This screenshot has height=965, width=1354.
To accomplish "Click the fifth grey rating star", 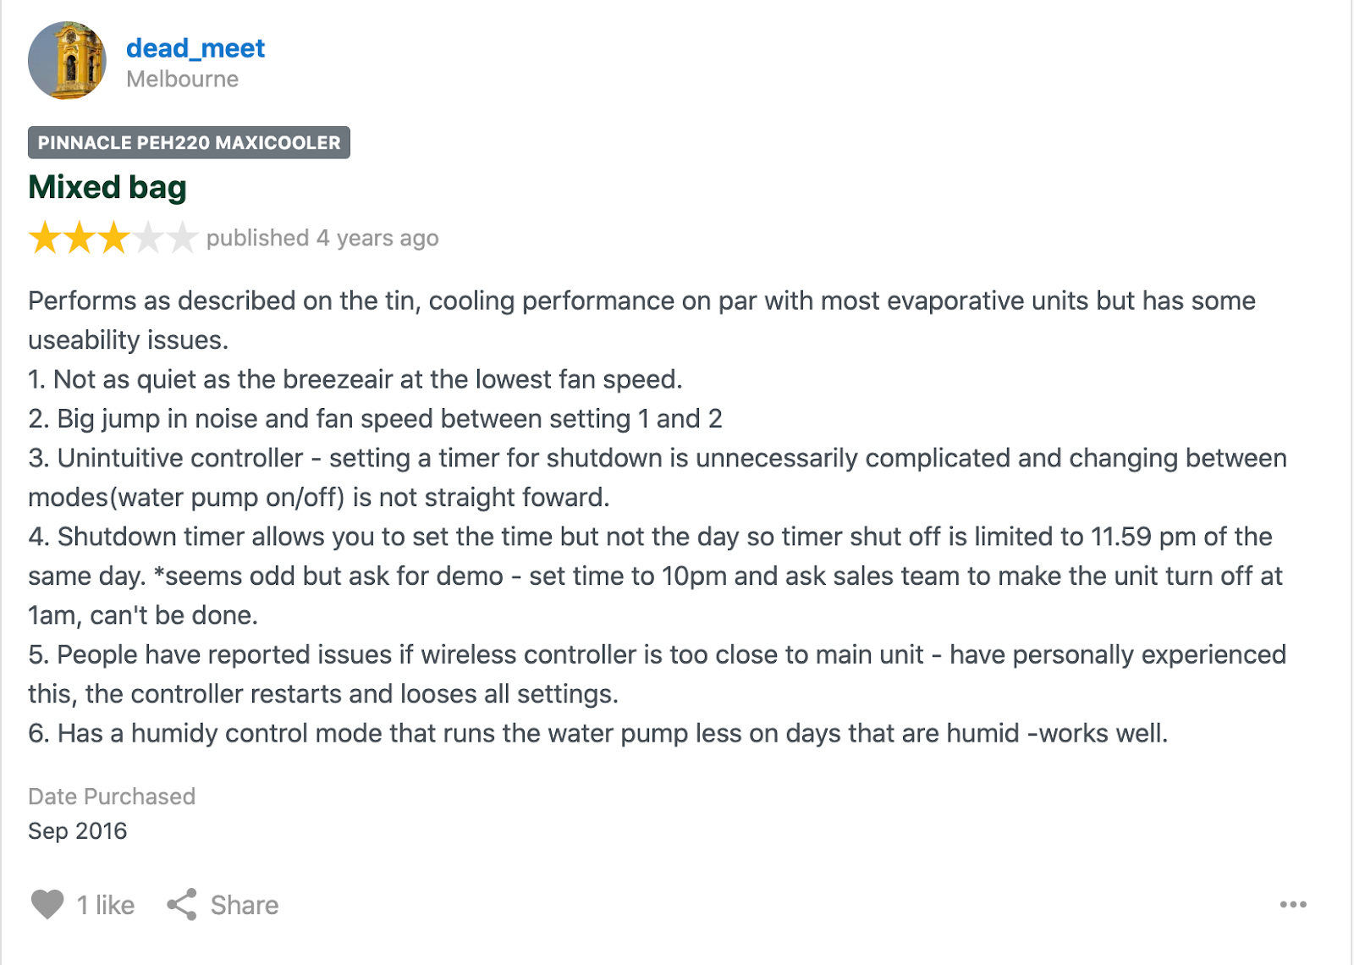I will click(x=181, y=238).
